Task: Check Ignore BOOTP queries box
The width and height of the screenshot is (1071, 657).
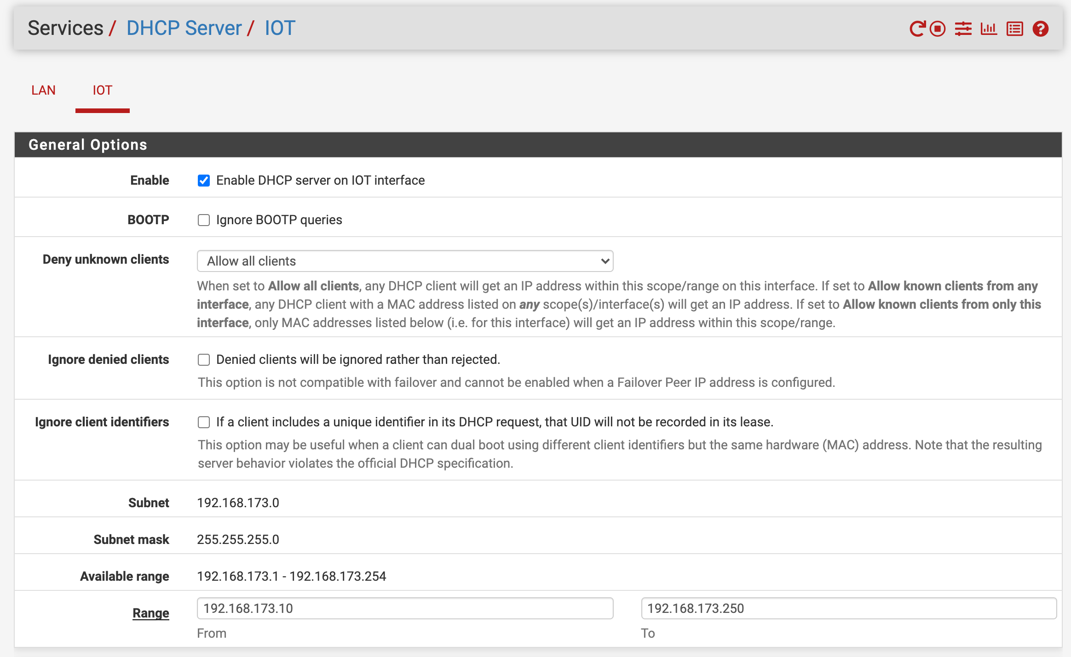Action: [x=204, y=220]
